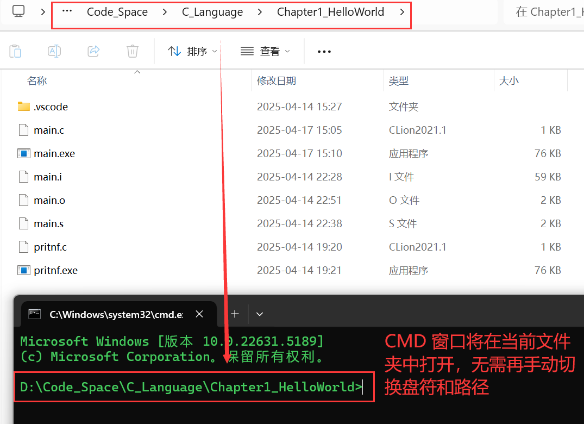
Task: Click the Rename icon in toolbar
Action: pyautogui.click(x=54, y=51)
